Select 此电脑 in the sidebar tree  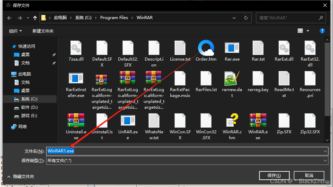point(24,74)
